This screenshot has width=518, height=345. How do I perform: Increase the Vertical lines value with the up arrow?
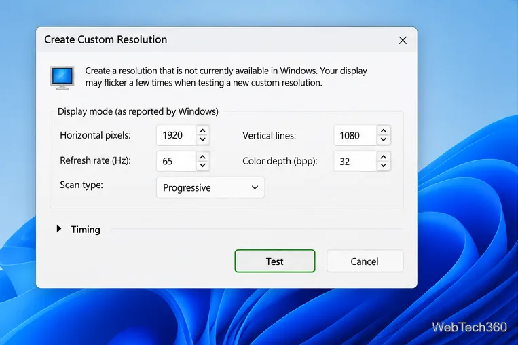pyautogui.click(x=383, y=131)
